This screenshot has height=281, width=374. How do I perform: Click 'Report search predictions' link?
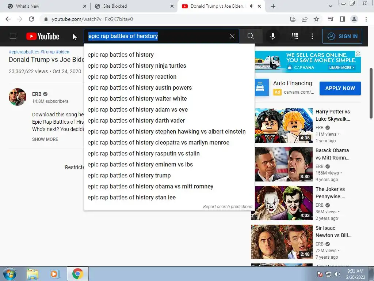coord(228,207)
